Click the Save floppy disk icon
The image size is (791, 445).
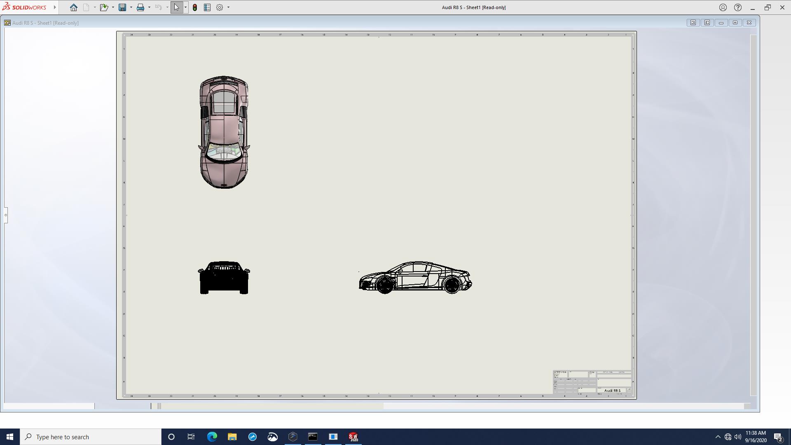click(122, 7)
